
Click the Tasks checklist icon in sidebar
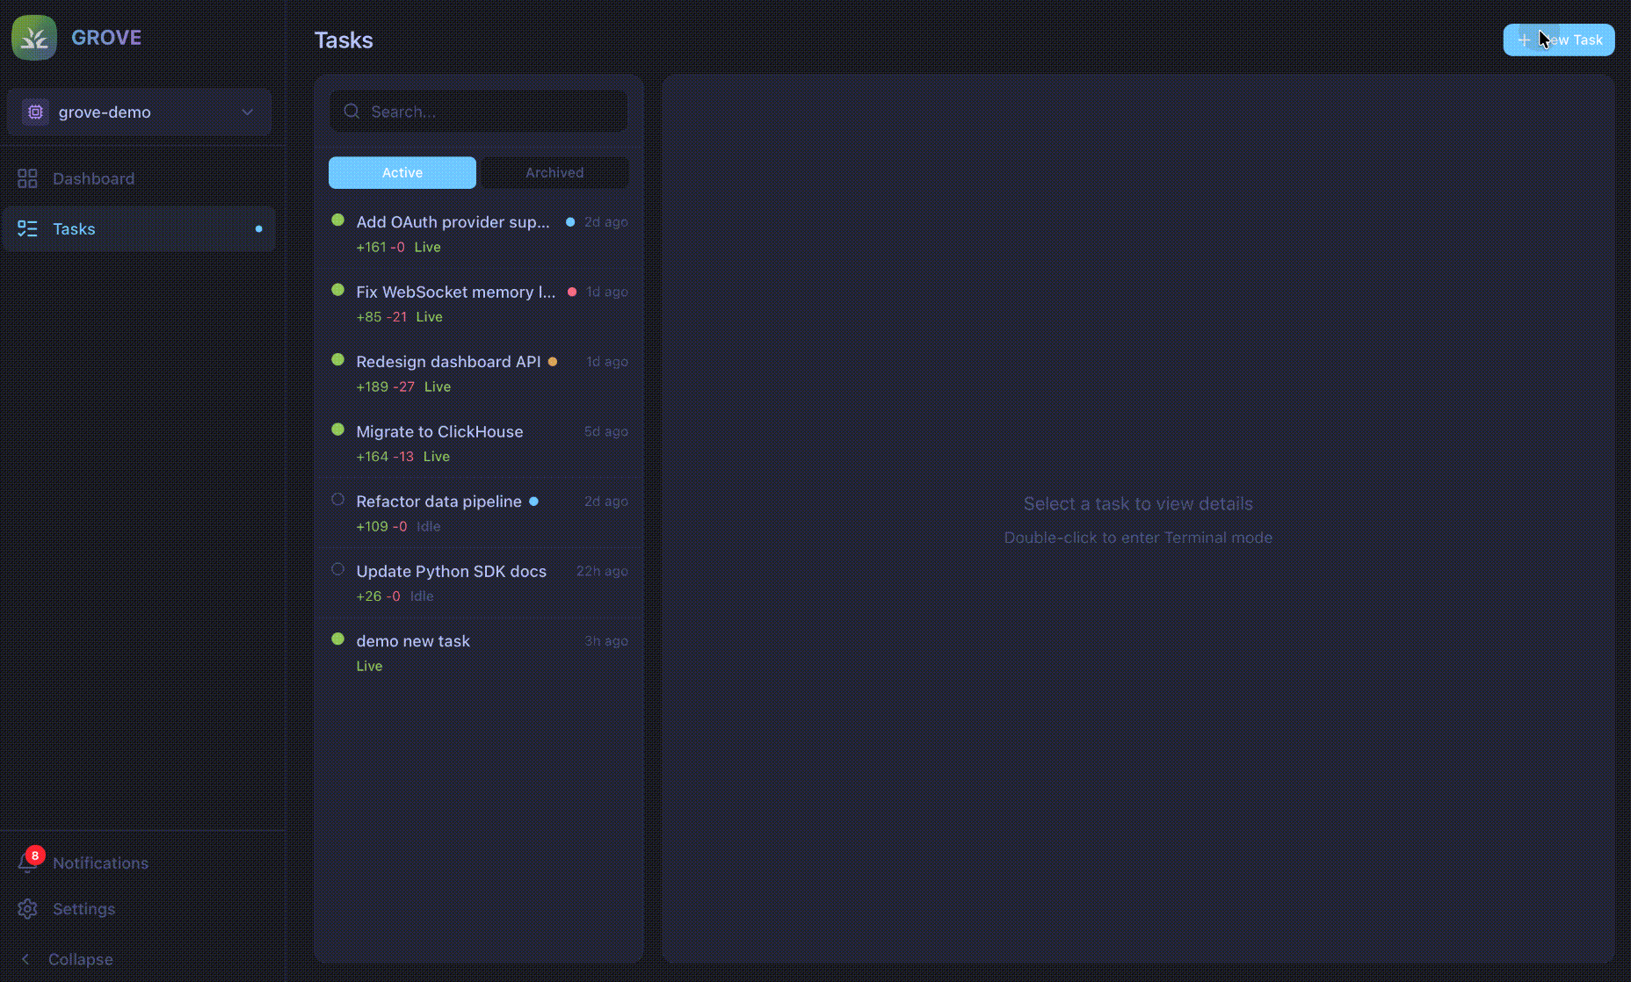27,228
